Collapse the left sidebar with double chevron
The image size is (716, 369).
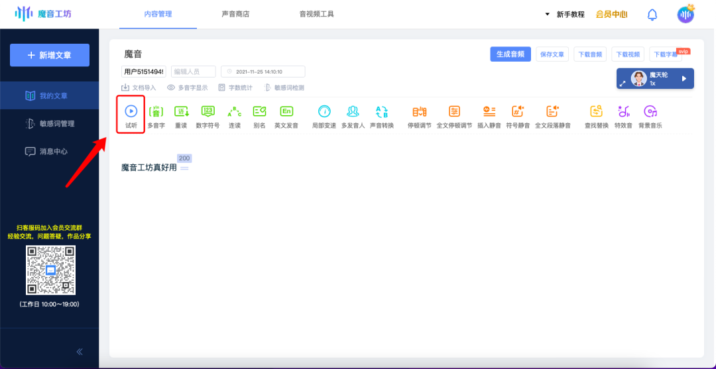coord(80,352)
